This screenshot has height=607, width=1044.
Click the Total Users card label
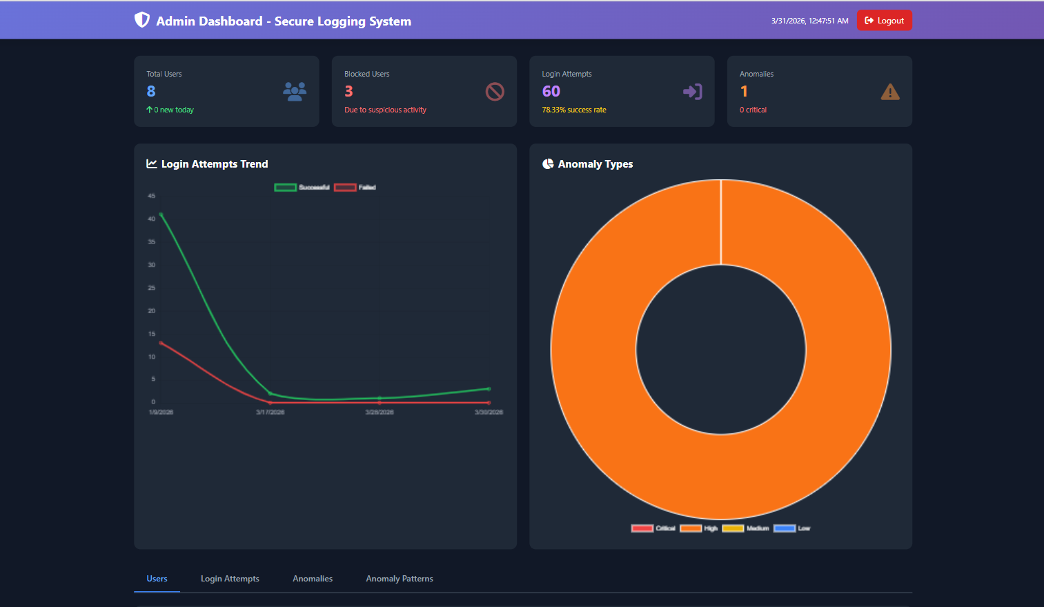(164, 74)
